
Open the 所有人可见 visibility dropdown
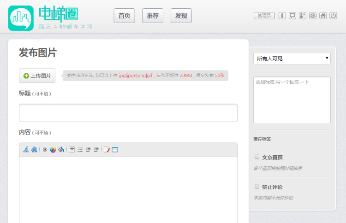pyautogui.click(x=292, y=59)
